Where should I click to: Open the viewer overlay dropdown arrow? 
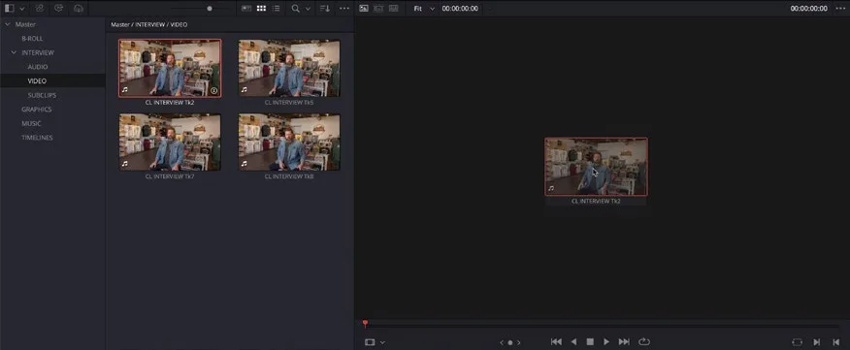click(x=382, y=342)
